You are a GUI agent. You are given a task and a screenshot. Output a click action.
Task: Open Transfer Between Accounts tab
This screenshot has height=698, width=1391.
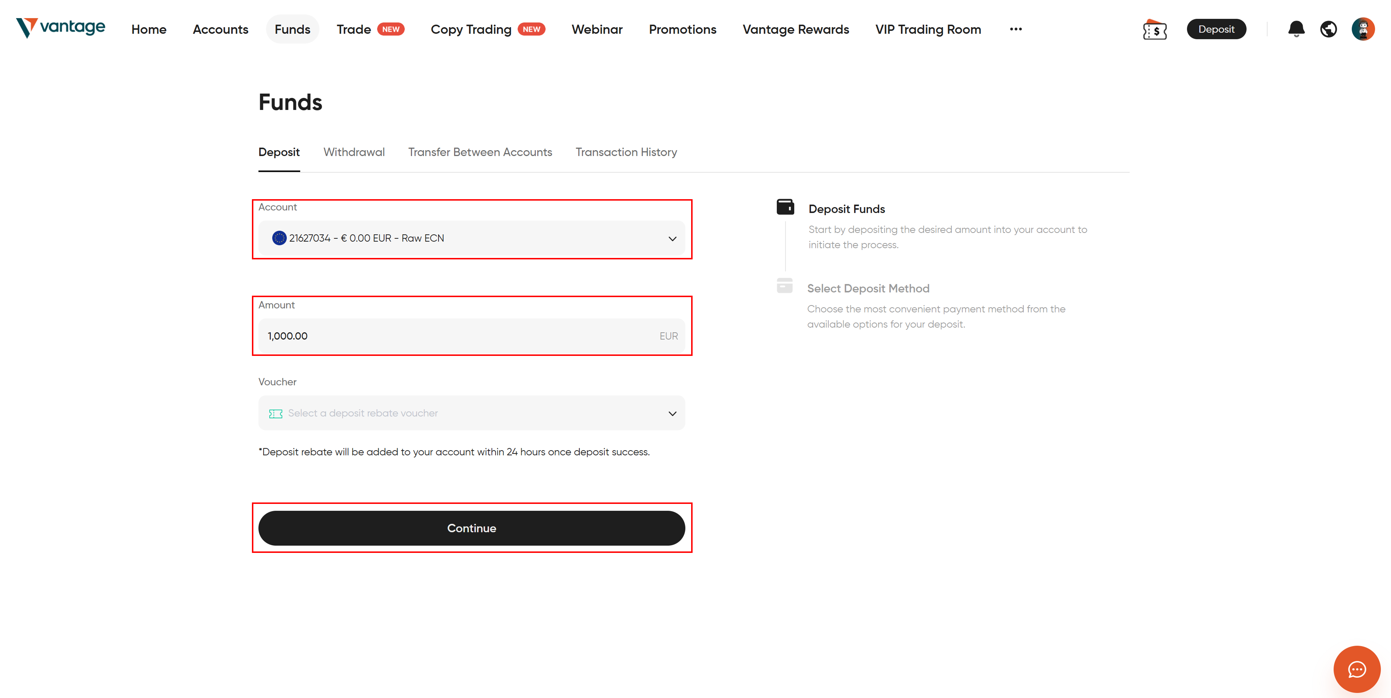tap(480, 152)
